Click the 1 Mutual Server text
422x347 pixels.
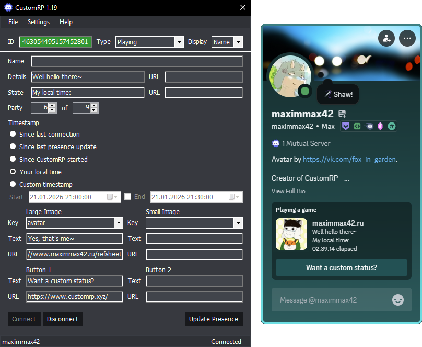point(306,143)
